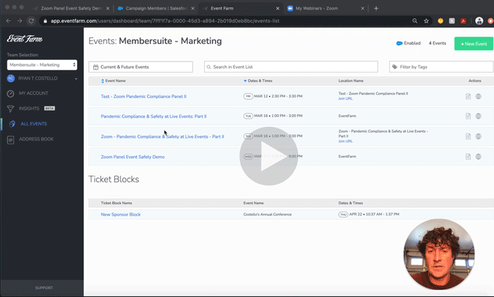Click globe icon for Zoom Panel Event Safety Demo
Image resolution: width=494 pixels, height=297 pixels.
(x=478, y=157)
